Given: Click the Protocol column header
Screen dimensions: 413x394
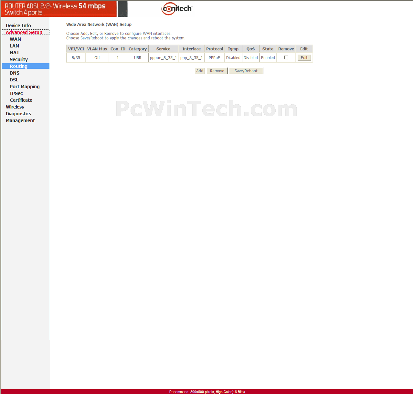Looking at the screenshot, I should pyautogui.click(x=215, y=49).
